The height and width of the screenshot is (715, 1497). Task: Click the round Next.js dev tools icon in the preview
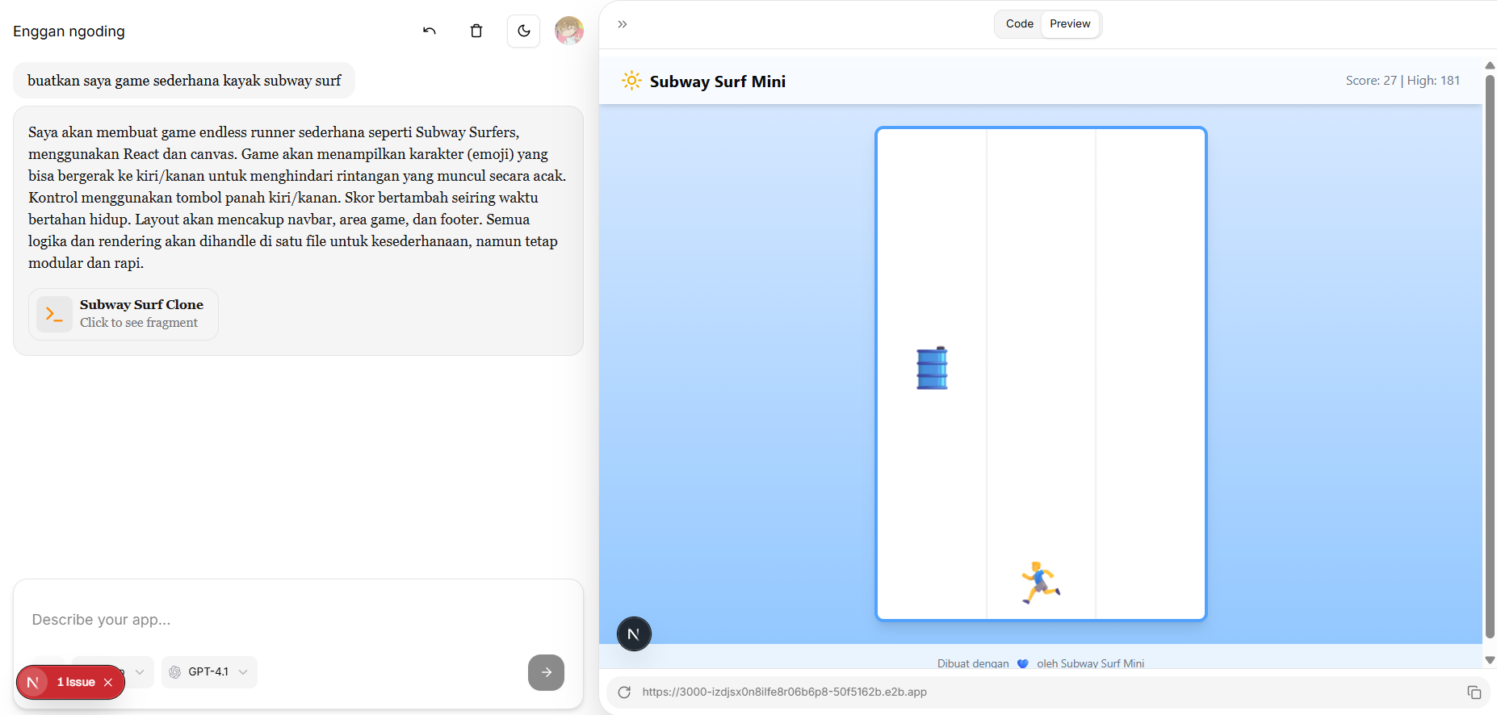(x=634, y=634)
